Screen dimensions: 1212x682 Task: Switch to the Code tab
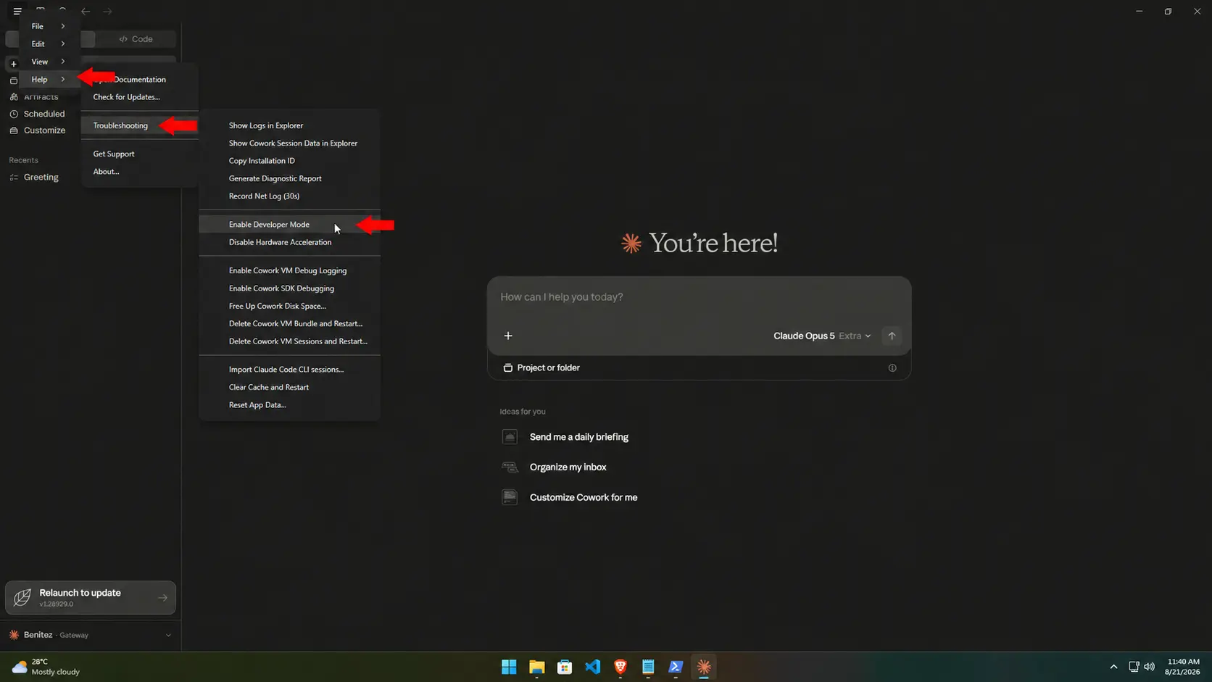coord(136,39)
